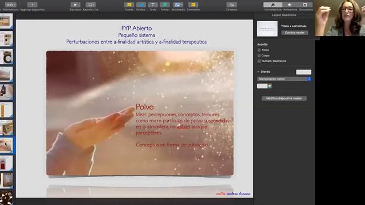Enable the Numero diapositiva checkbox
The height and width of the screenshot is (205, 365).
point(259,61)
